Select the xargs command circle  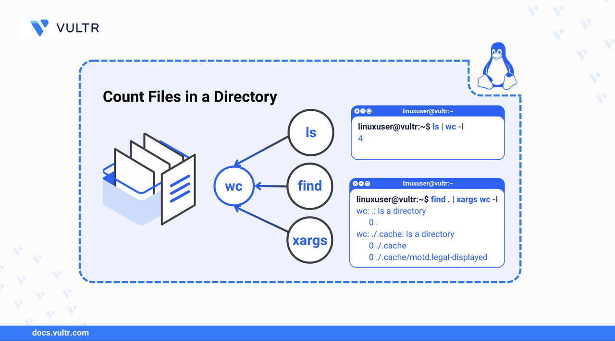pos(309,240)
